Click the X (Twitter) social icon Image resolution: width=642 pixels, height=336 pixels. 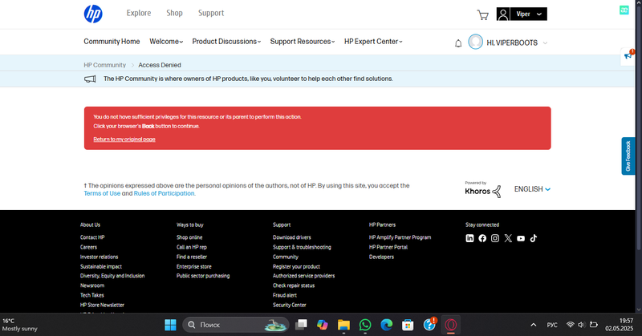[508, 238]
